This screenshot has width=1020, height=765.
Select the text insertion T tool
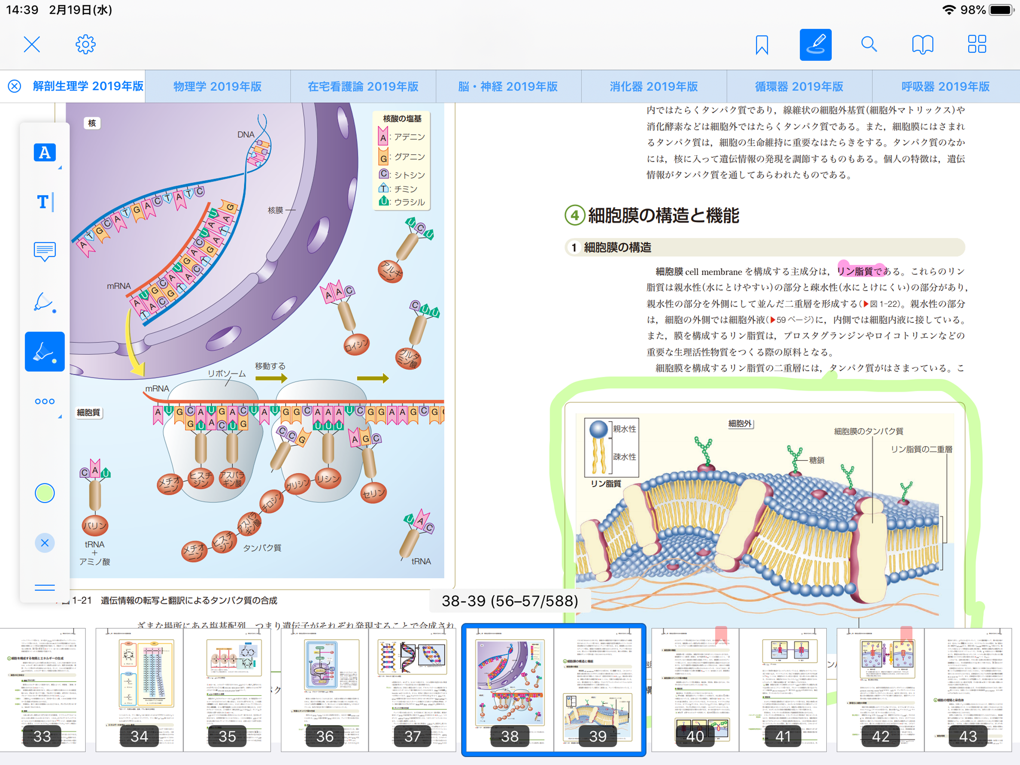coord(45,202)
